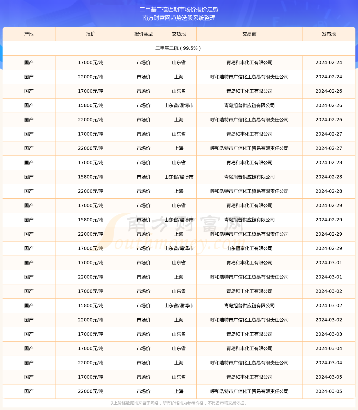Screen dimensions: 358x410
Task: Click the 交易商 column header
Action: click(249, 34)
